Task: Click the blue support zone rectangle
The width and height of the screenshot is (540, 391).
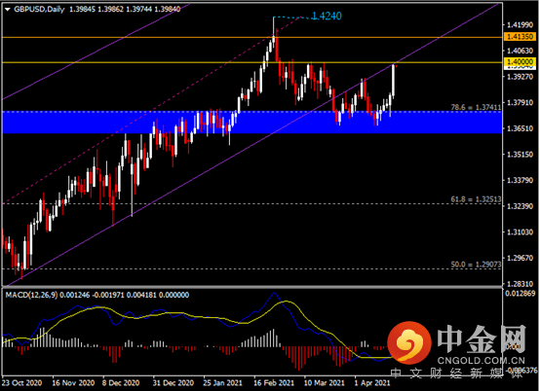Action: (x=251, y=122)
